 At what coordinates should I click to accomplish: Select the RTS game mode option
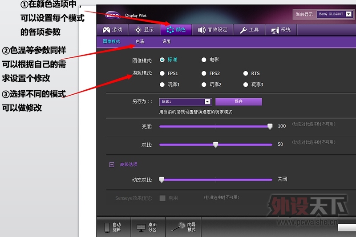(x=246, y=73)
